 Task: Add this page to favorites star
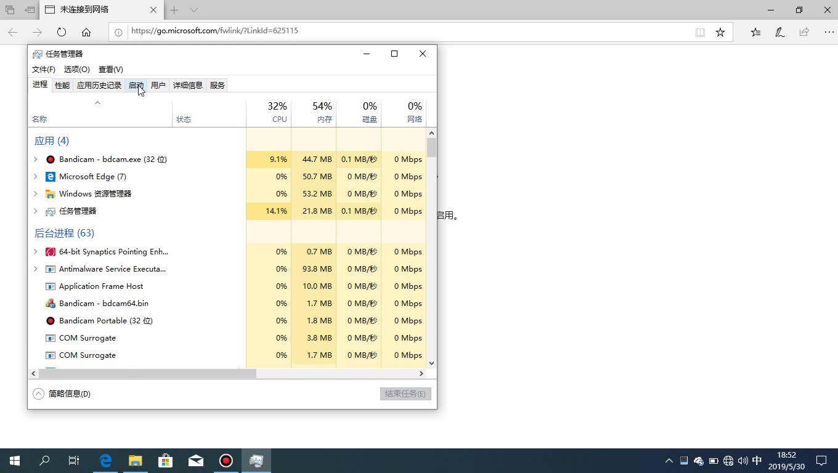coord(720,32)
